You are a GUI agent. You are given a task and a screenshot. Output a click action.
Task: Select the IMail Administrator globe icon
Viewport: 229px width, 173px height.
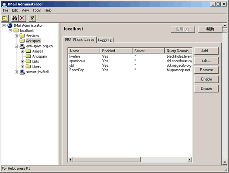coord(10,26)
